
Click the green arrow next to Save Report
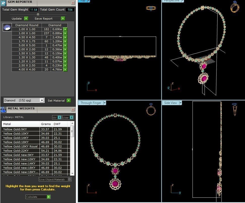point(63,19)
